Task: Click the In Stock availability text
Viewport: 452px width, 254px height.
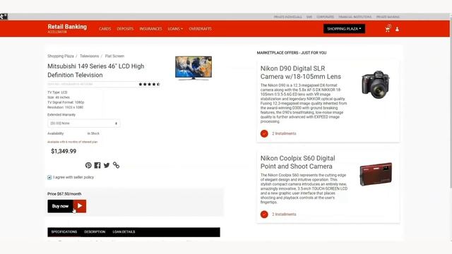Action: point(93,133)
